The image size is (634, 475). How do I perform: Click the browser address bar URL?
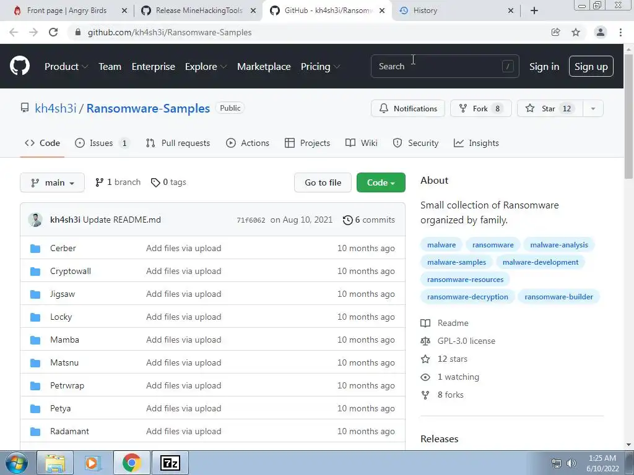point(170,32)
